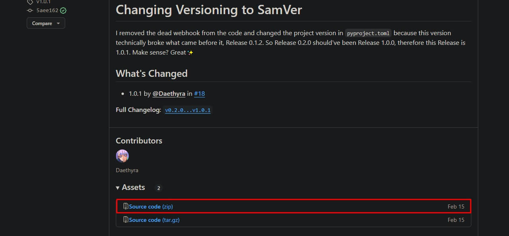Click the Daethyra name under the avatar
509x236 pixels.
[x=127, y=170]
